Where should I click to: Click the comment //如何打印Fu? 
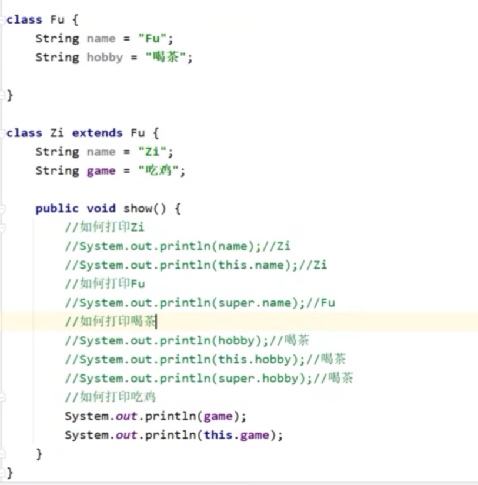pyautogui.click(x=105, y=283)
